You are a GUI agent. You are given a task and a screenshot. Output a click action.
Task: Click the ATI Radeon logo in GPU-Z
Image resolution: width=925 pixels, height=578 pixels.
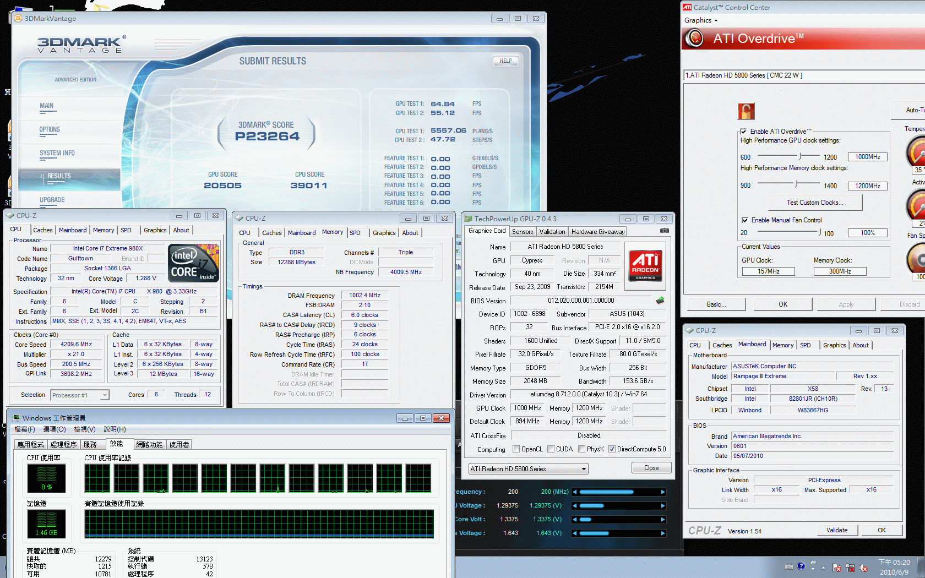pos(645,266)
